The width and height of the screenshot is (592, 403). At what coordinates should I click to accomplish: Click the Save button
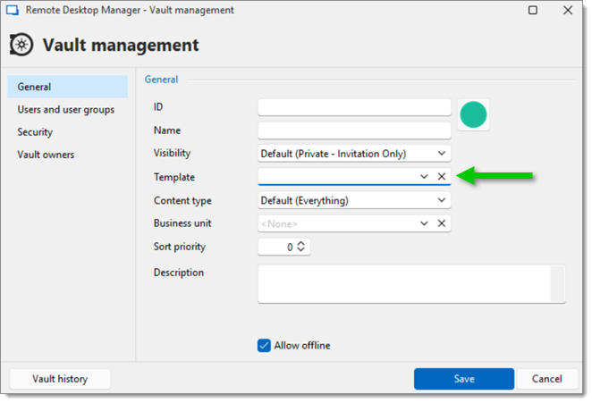click(463, 379)
